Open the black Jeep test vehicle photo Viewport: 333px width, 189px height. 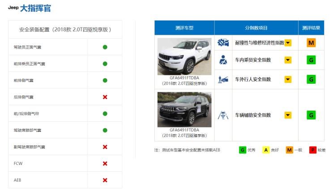(x=184, y=110)
